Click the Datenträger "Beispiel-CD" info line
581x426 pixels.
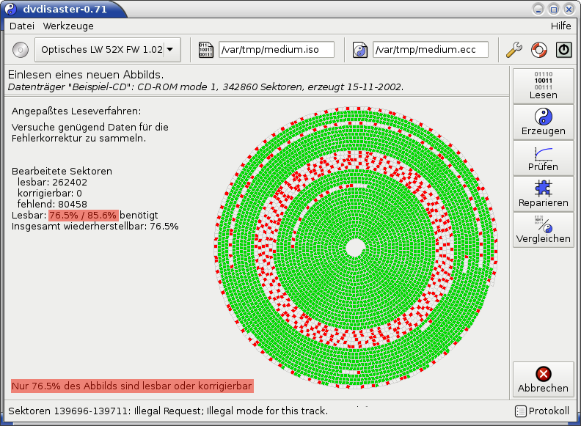[205, 87]
